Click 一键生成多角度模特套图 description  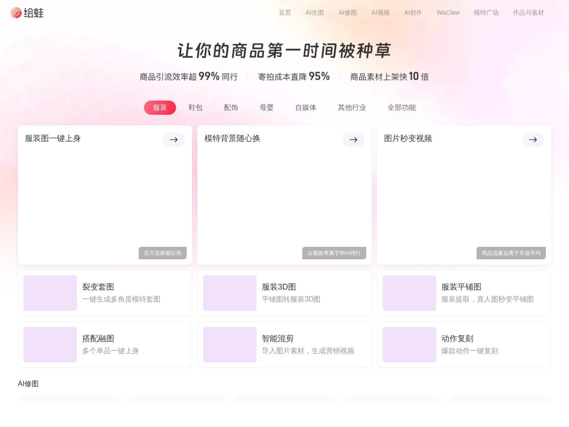[121, 299]
